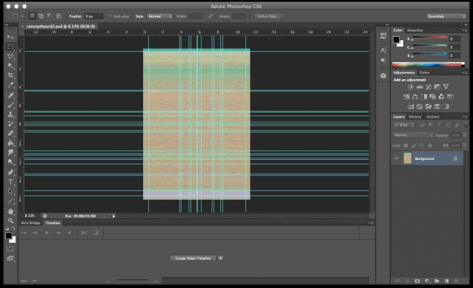The height and width of the screenshot is (288, 473).
Task: Click the Brightness/Contrast adjustment icon
Action: (x=411, y=87)
